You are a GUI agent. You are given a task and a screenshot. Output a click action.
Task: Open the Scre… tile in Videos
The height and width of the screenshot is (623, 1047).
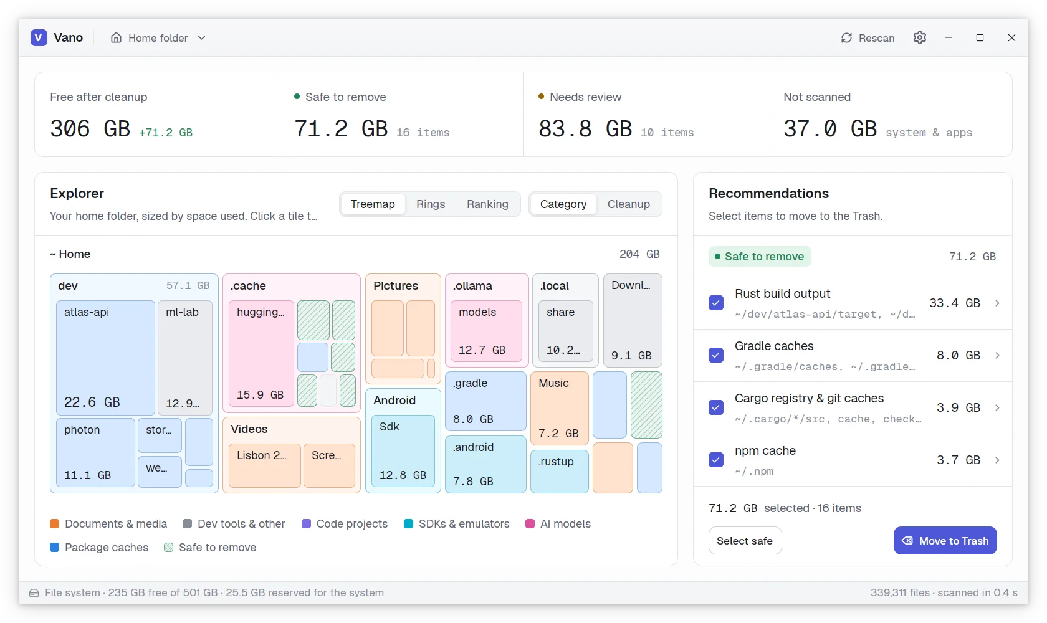point(329,465)
